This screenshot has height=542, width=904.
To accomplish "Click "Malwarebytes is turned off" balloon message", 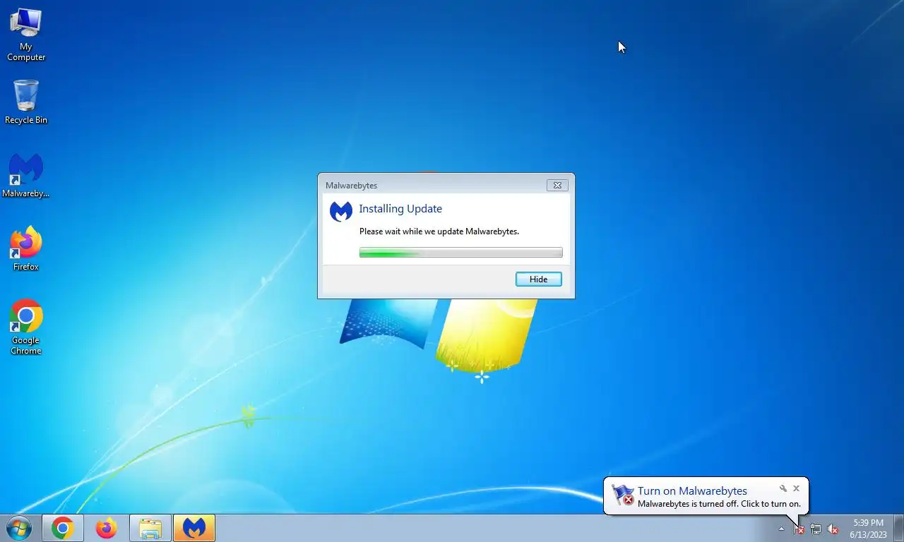I will [719, 504].
